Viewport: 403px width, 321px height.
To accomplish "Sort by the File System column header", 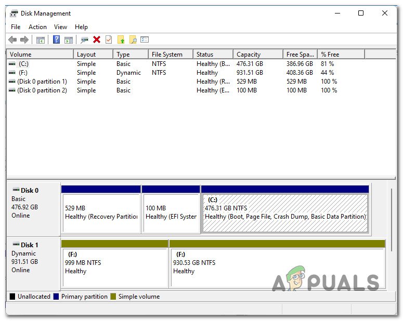I will tap(167, 55).
